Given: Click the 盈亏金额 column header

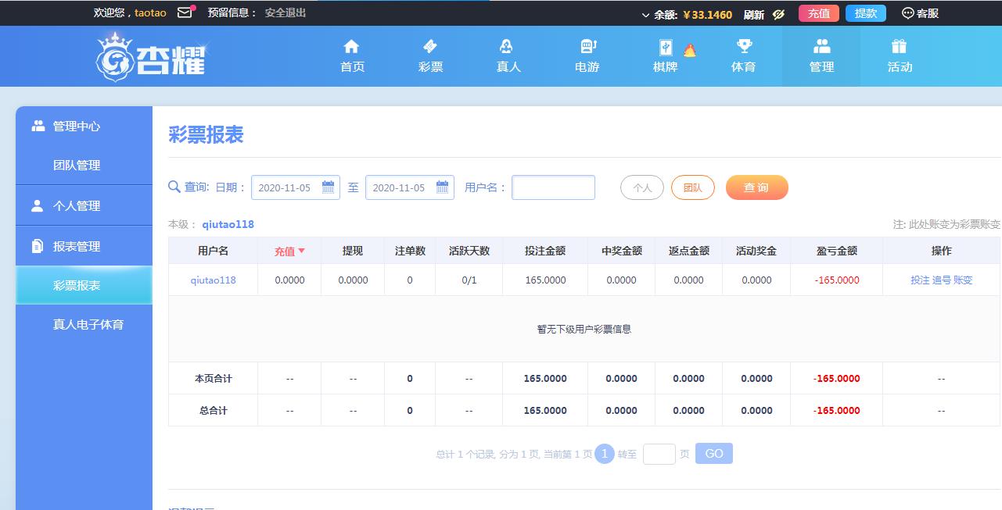Looking at the screenshot, I should coord(837,251).
